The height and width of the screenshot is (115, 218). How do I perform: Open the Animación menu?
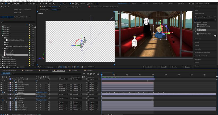[x=35, y=1]
